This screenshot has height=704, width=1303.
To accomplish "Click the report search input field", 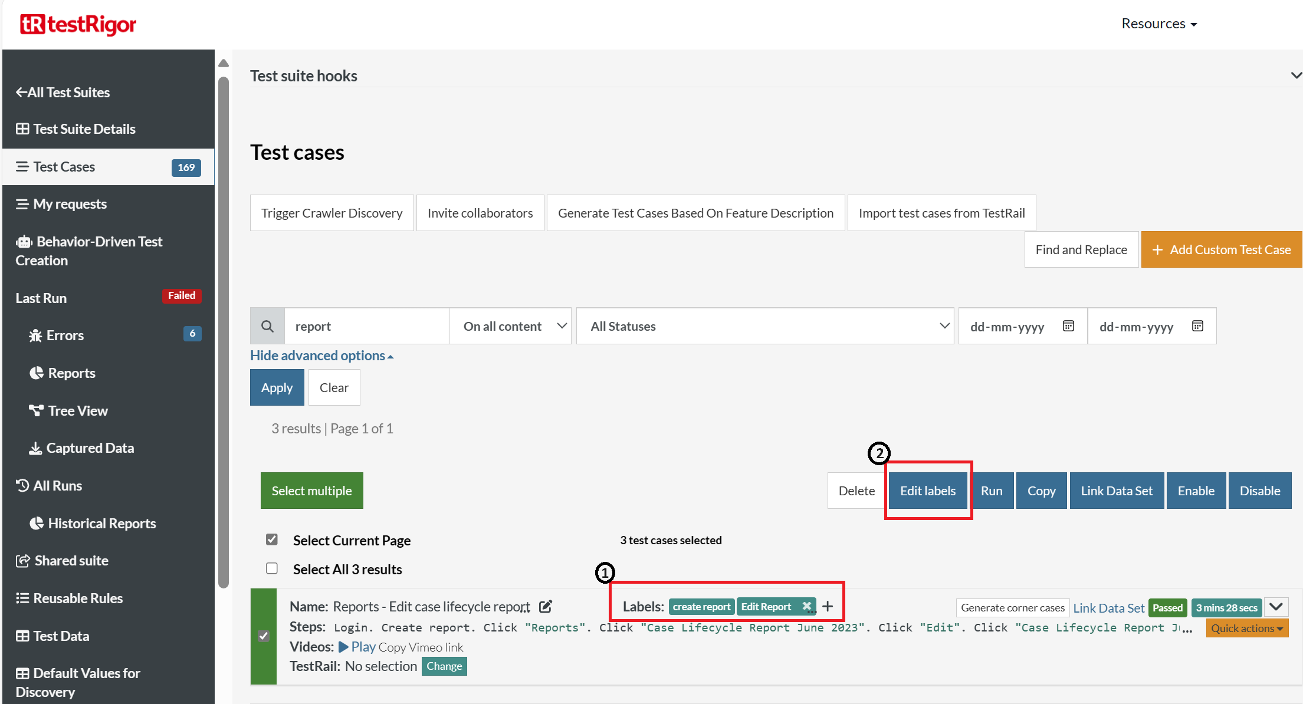I will point(366,326).
